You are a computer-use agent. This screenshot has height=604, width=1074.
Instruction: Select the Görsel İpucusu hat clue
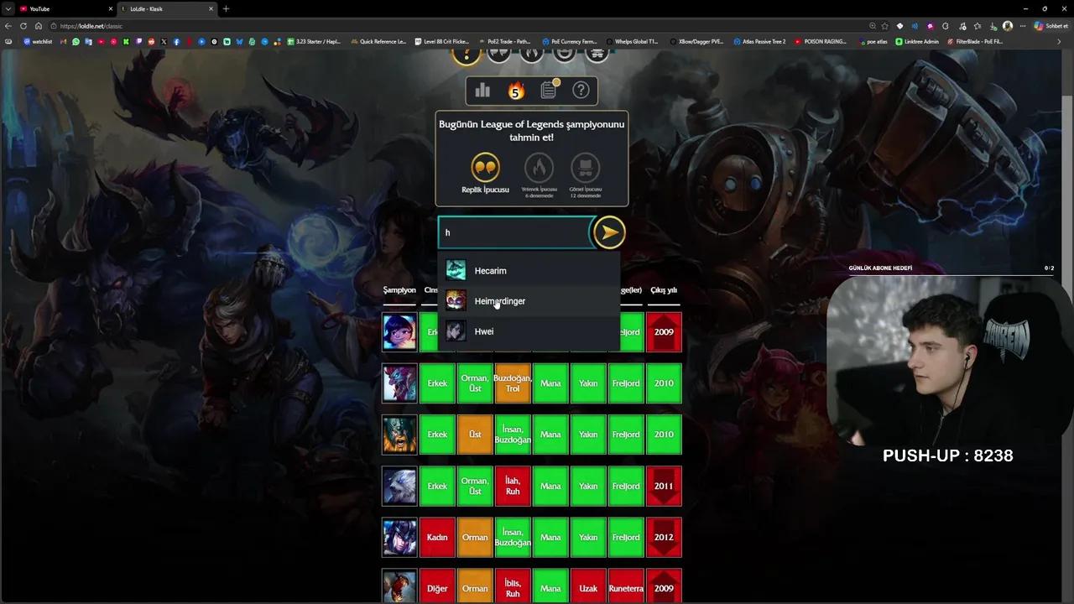tap(585, 175)
